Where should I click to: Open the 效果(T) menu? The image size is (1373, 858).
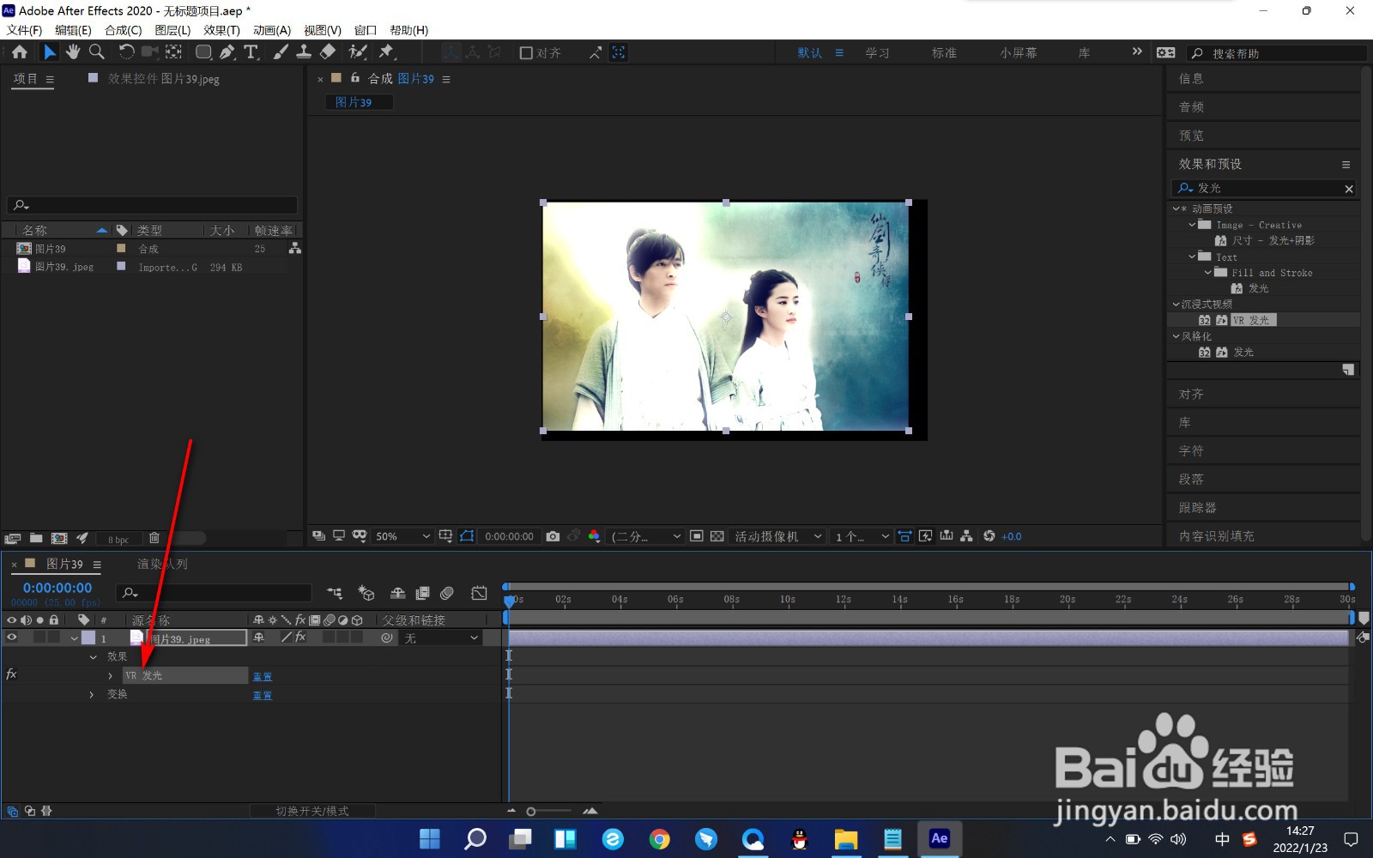coord(221,30)
